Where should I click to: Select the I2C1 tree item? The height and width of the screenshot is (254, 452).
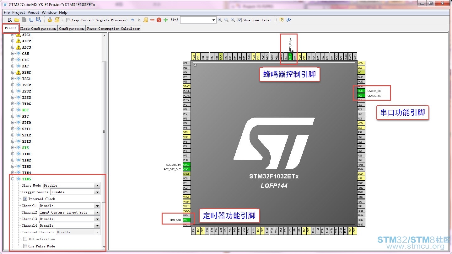click(x=26, y=79)
